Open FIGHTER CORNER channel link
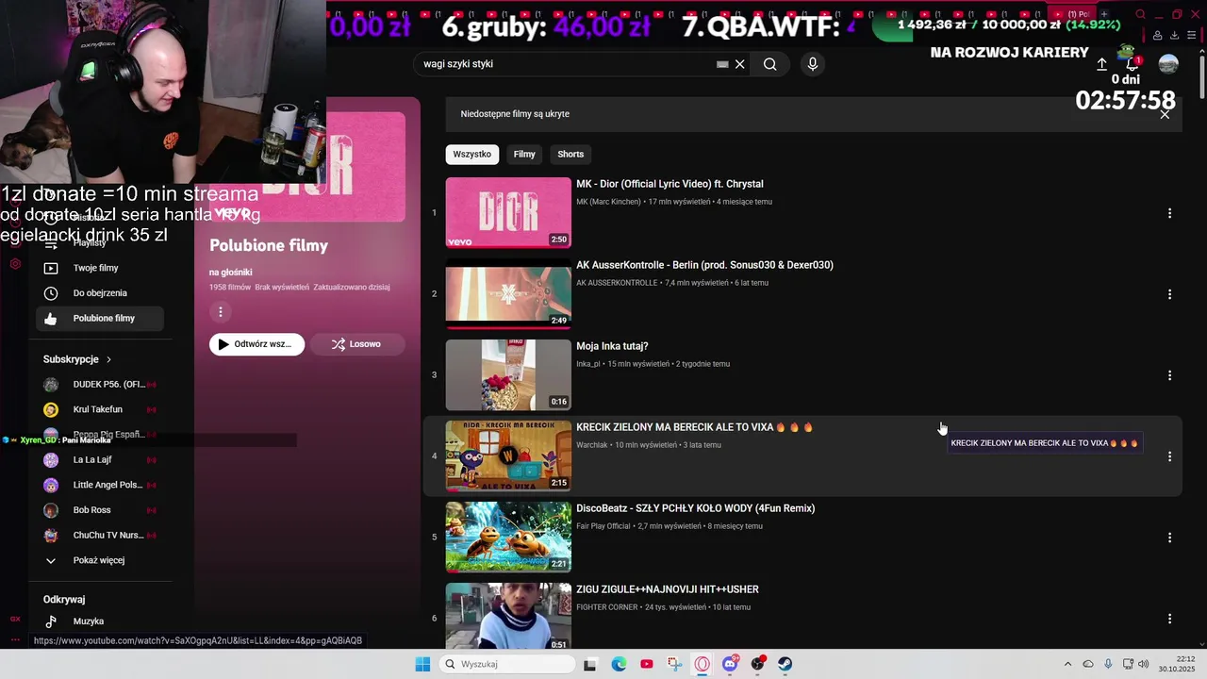The width and height of the screenshot is (1207, 679). [607, 607]
